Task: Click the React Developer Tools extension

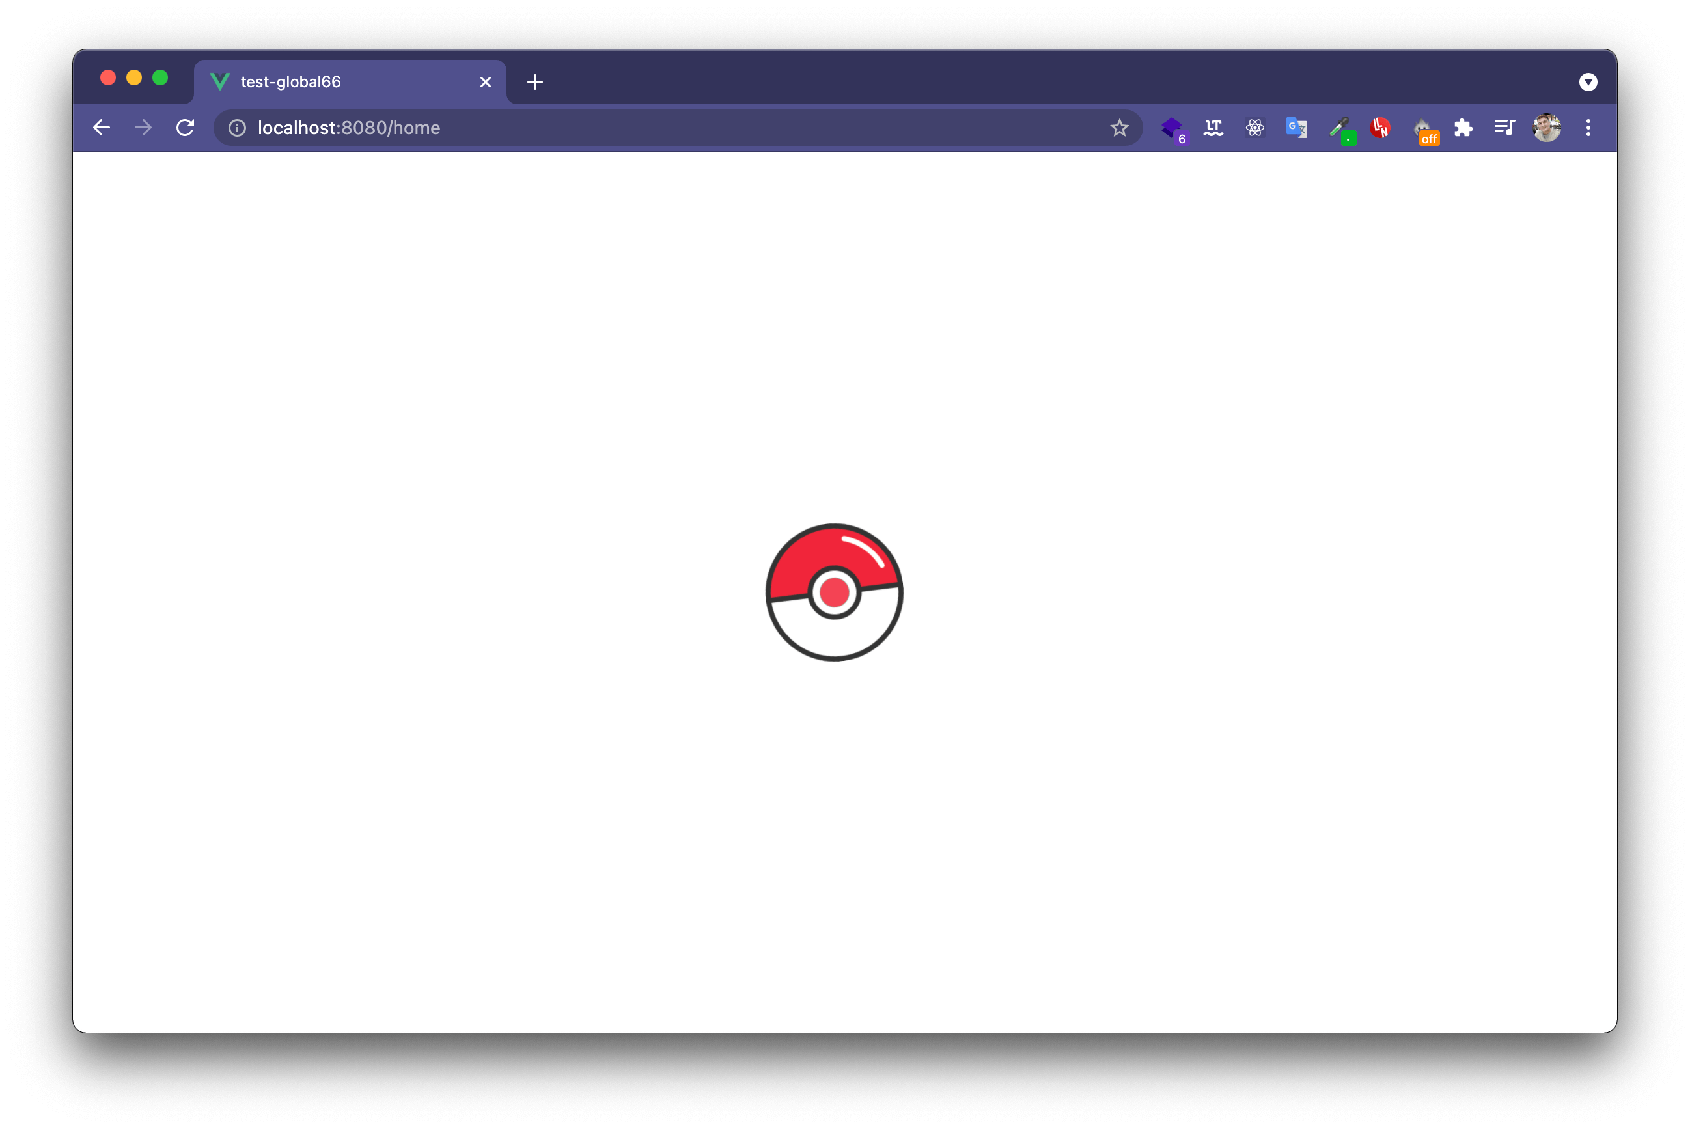Action: click(x=1254, y=128)
